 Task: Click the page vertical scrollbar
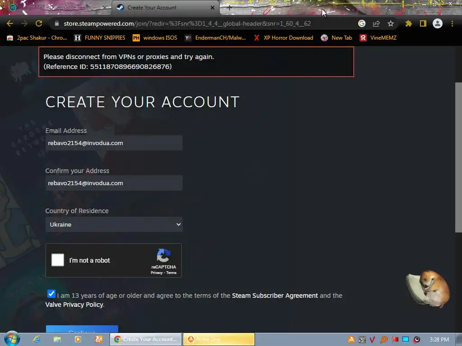(458, 157)
